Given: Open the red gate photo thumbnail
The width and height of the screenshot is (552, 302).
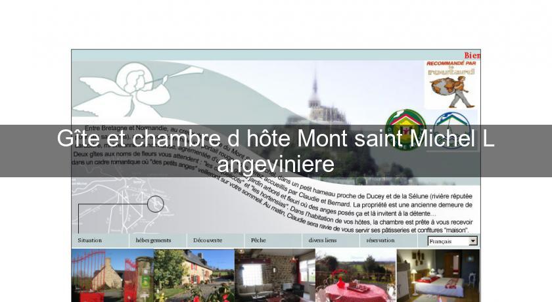Looking at the screenshot, I should [x=112, y=276].
